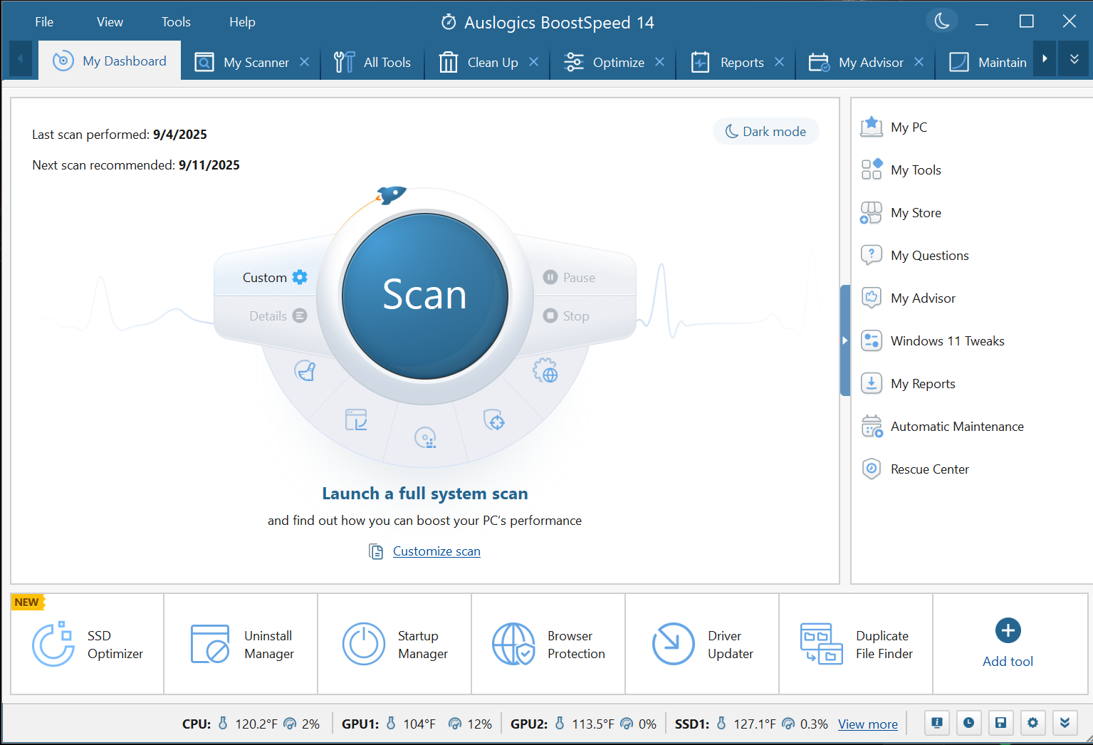Image resolution: width=1093 pixels, height=745 pixels.
Task: Select the disk scan segment icon
Action: coord(425,437)
